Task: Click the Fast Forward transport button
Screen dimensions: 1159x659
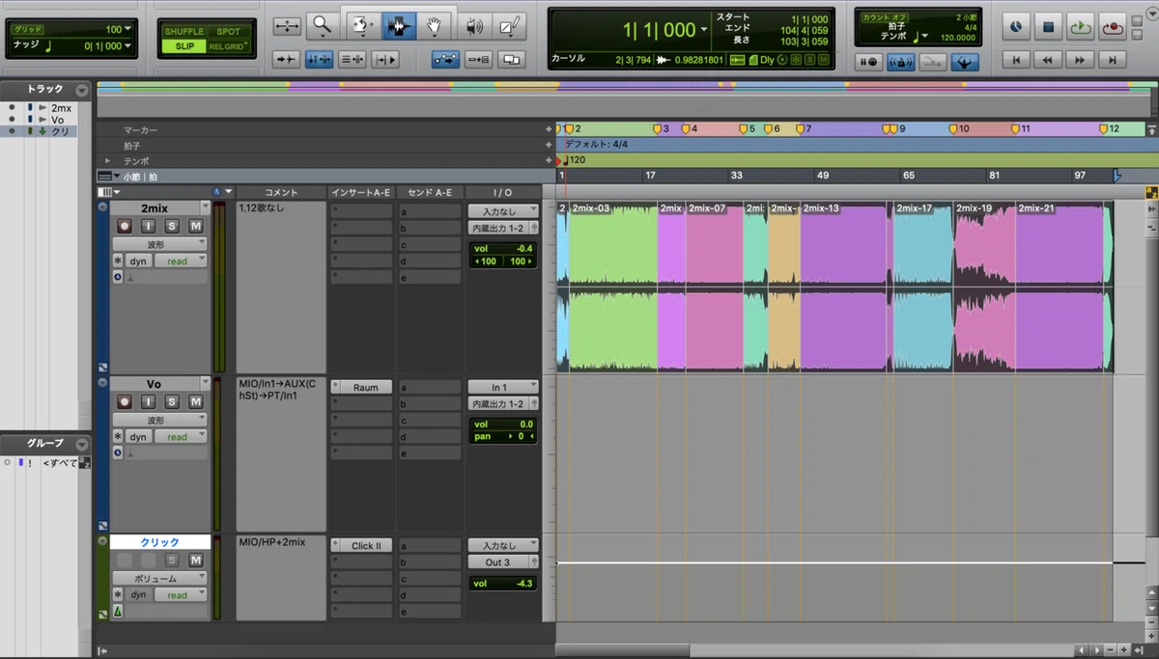Action: [1081, 60]
